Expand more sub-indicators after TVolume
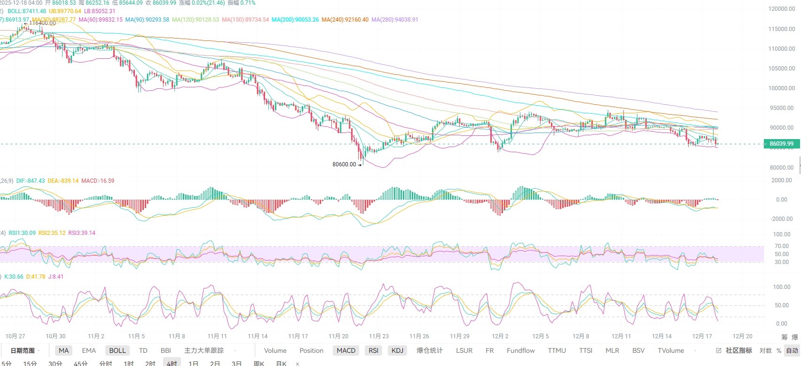The height and width of the screenshot is (366, 801). coord(696,350)
